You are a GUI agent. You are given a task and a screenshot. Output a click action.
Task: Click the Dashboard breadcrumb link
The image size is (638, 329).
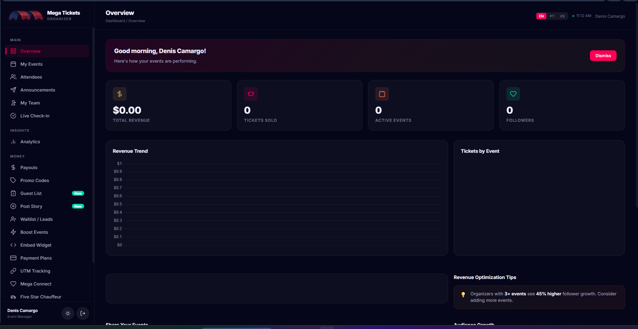[115, 21]
